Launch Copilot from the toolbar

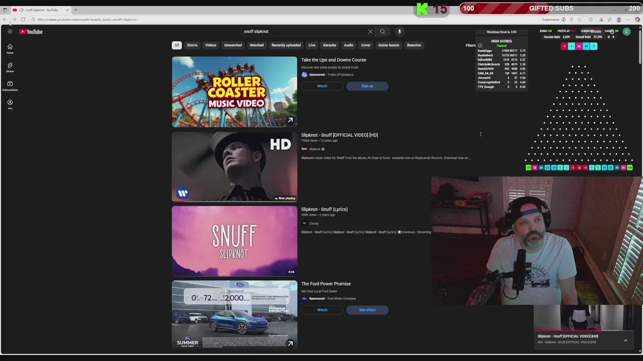[x=637, y=20]
